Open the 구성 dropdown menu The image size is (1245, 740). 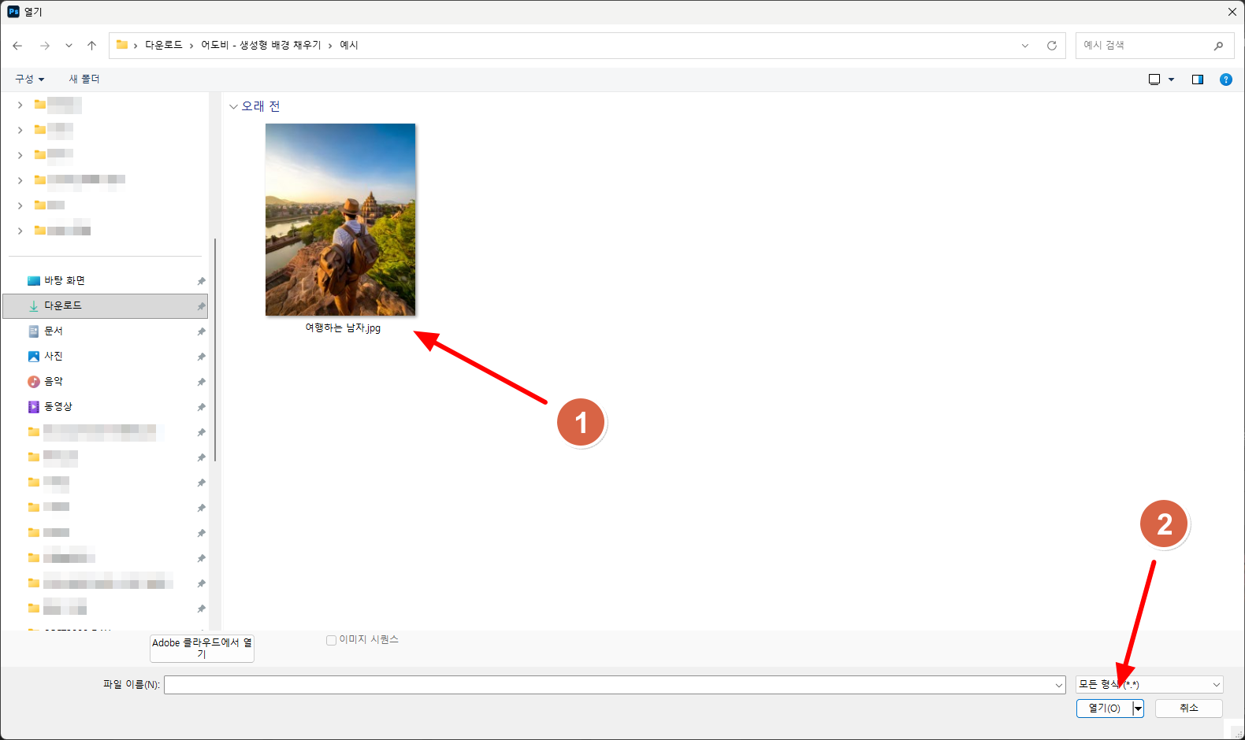(x=29, y=80)
